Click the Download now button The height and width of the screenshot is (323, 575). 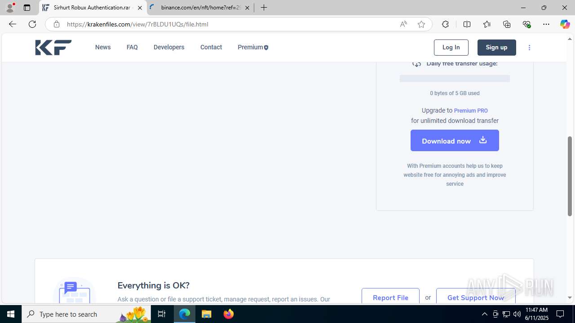[455, 140]
